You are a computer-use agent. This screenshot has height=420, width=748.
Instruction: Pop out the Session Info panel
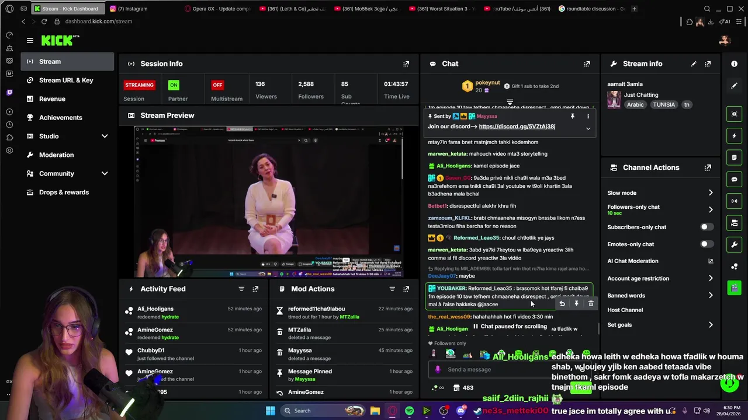(406, 64)
